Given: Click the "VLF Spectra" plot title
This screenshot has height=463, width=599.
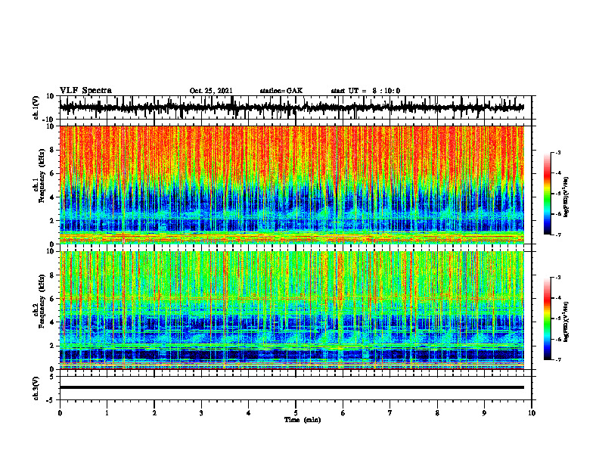Looking at the screenshot, I should [x=85, y=90].
